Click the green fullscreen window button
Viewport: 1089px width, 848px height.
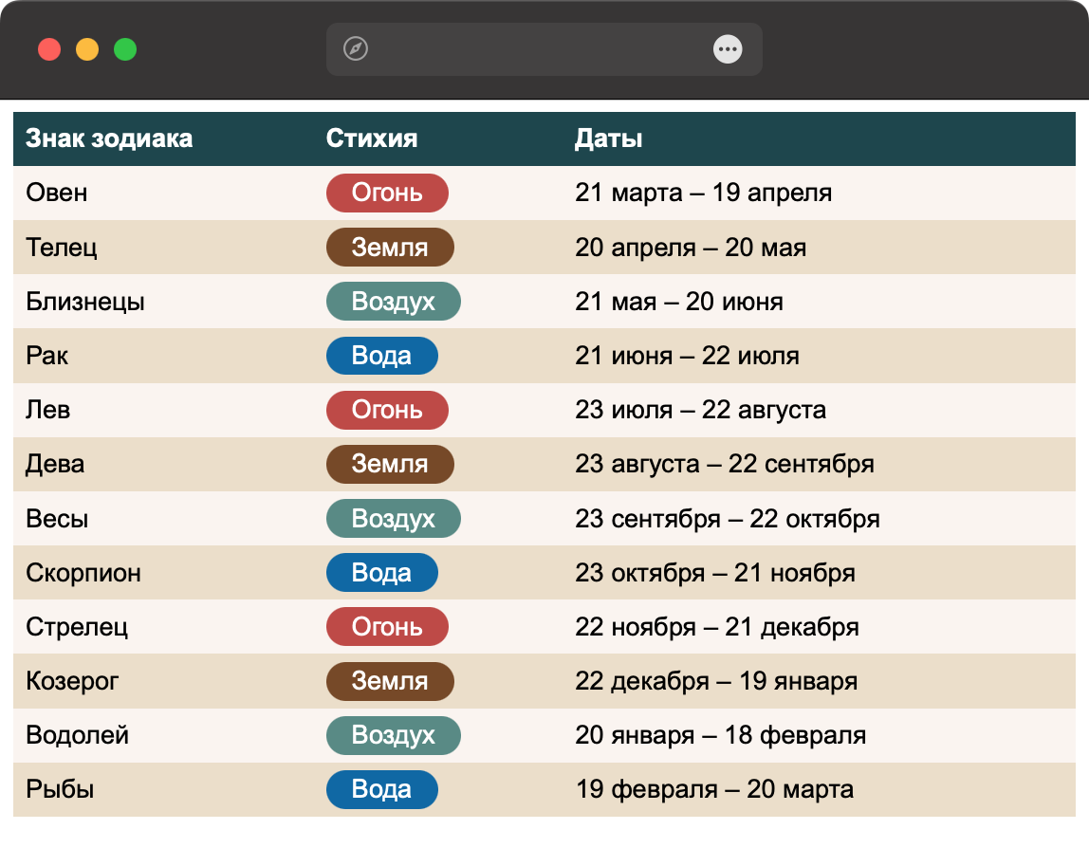click(x=125, y=49)
